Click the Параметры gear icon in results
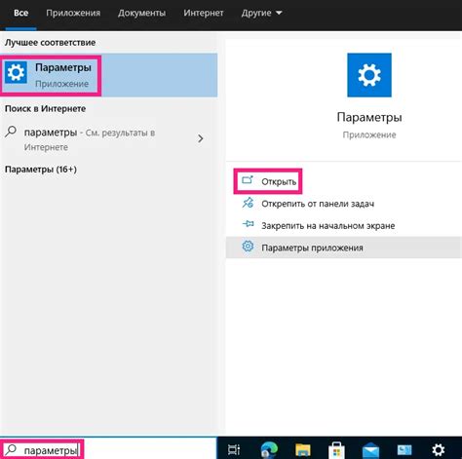462x459 pixels. tap(16, 72)
